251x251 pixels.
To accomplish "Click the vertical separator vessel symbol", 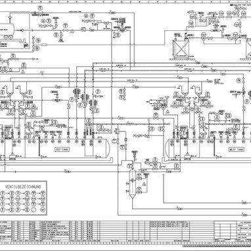I will pyautogui.click(x=132, y=184).
